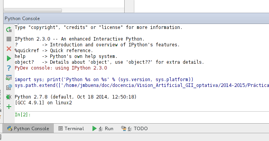Click "help -> Python's own help system." line
The height and width of the screenshot is (141, 269).
tap(66, 56)
